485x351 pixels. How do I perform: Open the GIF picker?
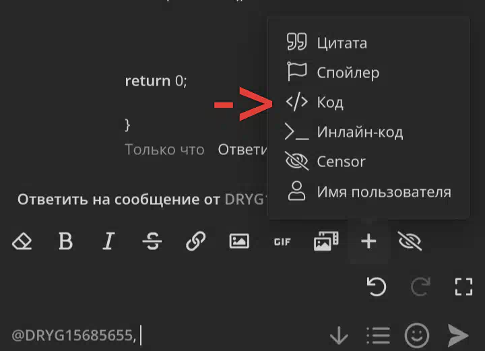click(x=282, y=242)
